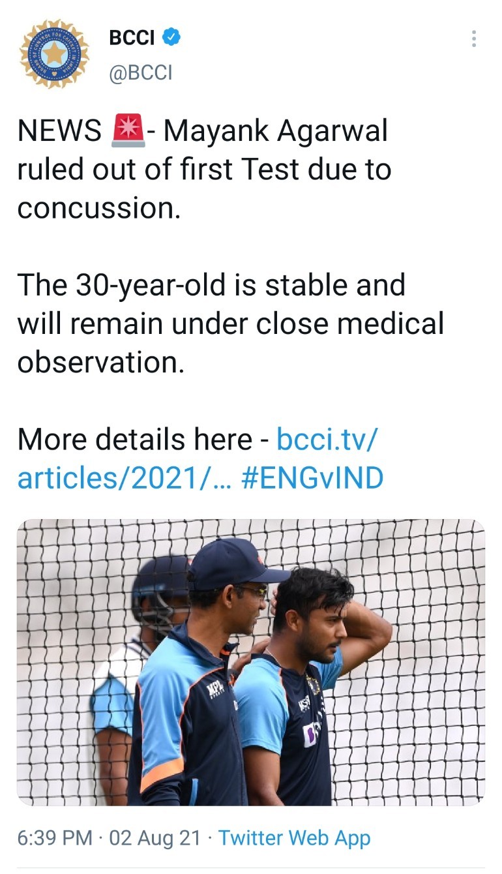Click the "NEWS" word starting the tweet

[59, 131]
